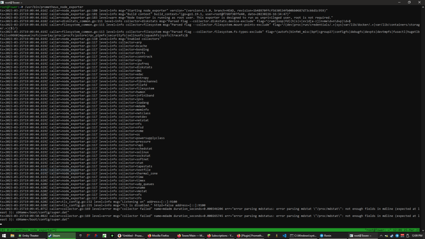425x239 pixels.
Task: Open the red tray icon before USB
Action: [x=402, y=236]
